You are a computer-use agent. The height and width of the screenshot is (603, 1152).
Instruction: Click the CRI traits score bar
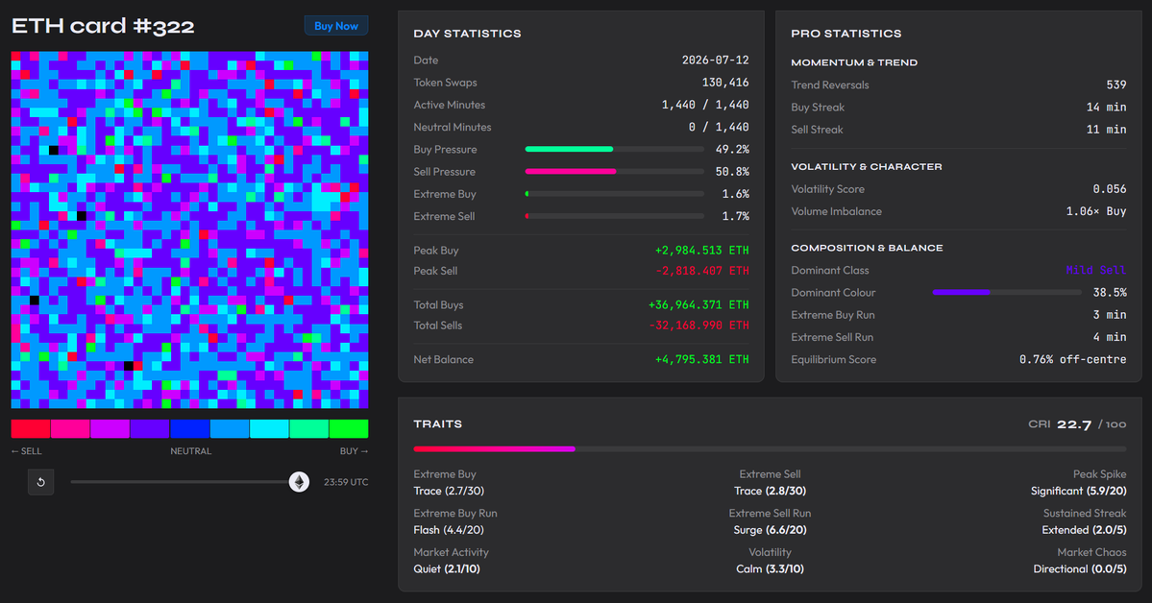pyautogui.click(x=770, y=448)
